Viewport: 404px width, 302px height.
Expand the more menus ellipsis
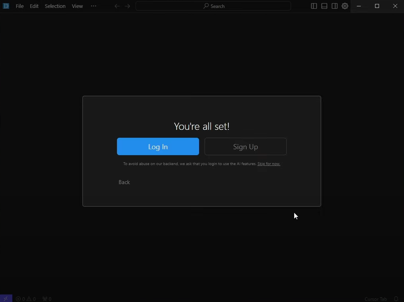94,6
